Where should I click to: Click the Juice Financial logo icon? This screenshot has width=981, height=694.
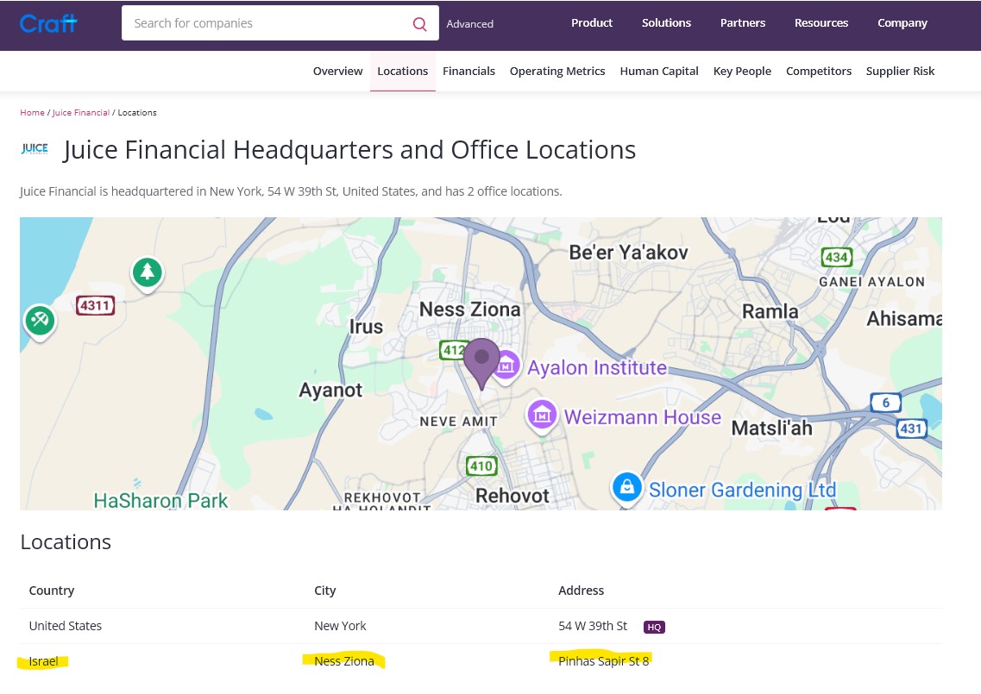click(x=35, y=148)
